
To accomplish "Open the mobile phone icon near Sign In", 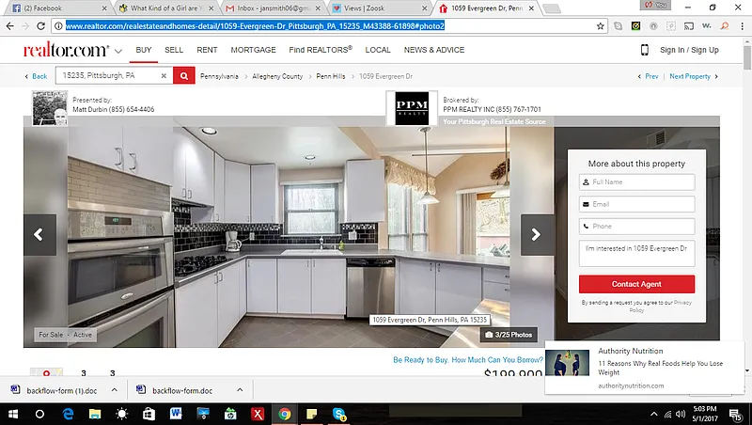I will (645, 50).
